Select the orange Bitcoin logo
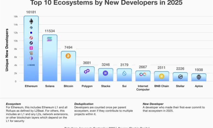Image resolution: width=213 pixels, height=128 pixels. pyautogui.click(x=68, y=56)
